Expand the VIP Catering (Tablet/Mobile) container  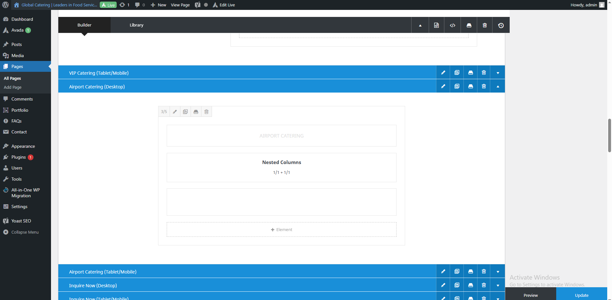tap(498, 73)
